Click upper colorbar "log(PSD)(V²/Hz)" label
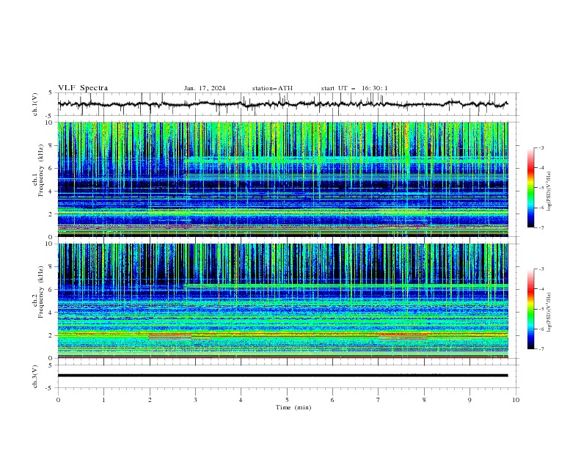 tap(549, 191)
